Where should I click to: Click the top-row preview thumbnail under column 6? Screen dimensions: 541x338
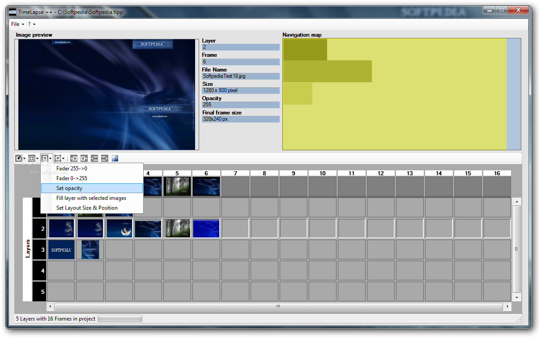(x=206, y=186)
